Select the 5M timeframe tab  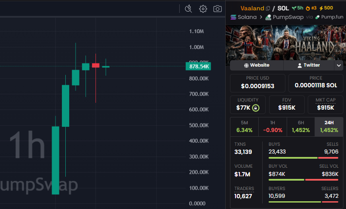[x=244, y=127]
